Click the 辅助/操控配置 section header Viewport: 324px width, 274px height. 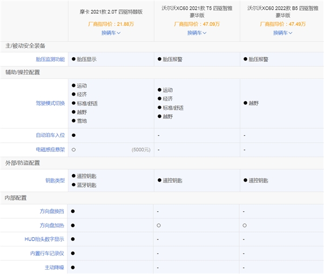23,72
